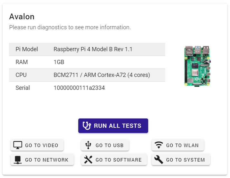The height and width of the screenshot is (178, 230).
Task: Click the Raspberry Pi board image
Action: (197, 66)
